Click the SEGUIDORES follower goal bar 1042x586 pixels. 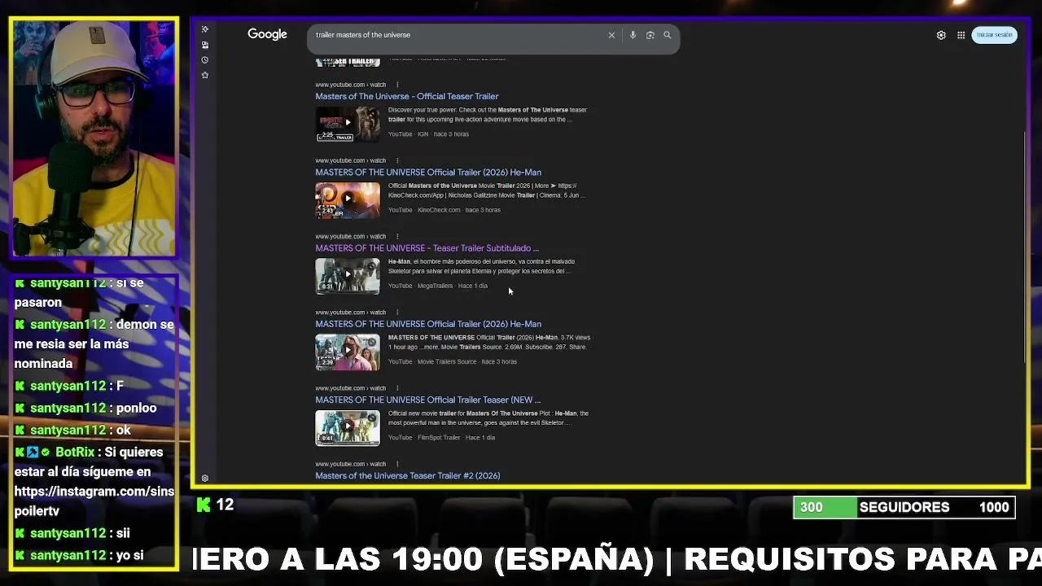click(904, 507)
